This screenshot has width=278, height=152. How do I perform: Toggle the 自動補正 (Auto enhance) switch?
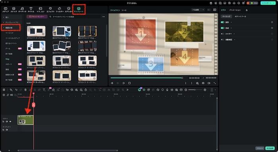coord(222,40)
